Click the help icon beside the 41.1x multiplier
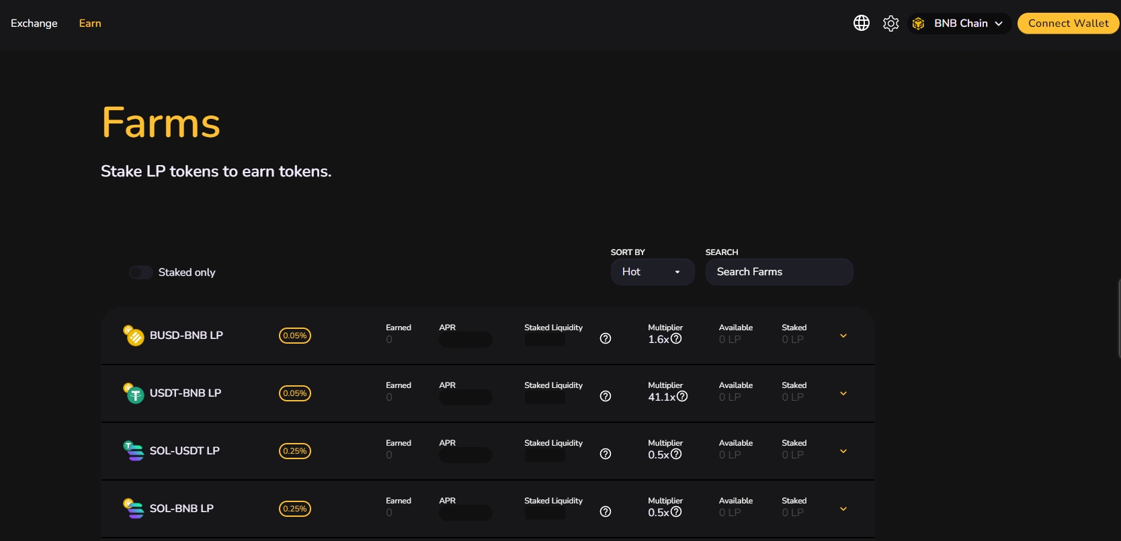 pos(682,397)
